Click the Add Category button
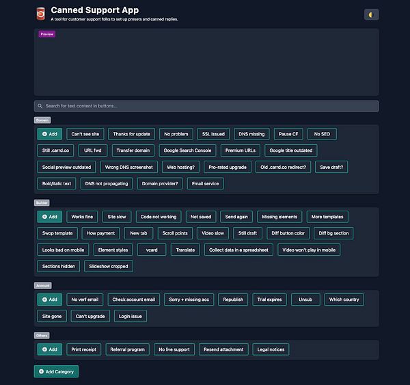 56,371
